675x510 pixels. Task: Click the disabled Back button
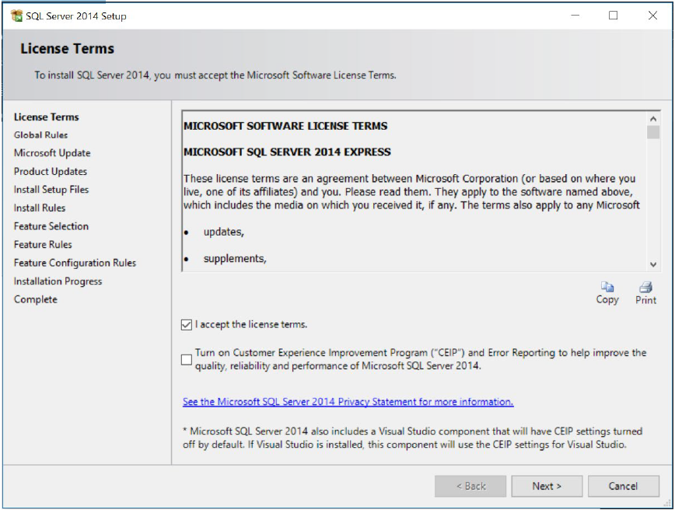[470, 486]
